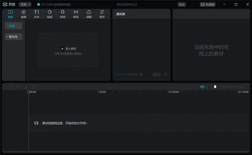Select the 特效 (Effects) panel icon
Viewport: 252px width, 155px height.
(63, 14)
